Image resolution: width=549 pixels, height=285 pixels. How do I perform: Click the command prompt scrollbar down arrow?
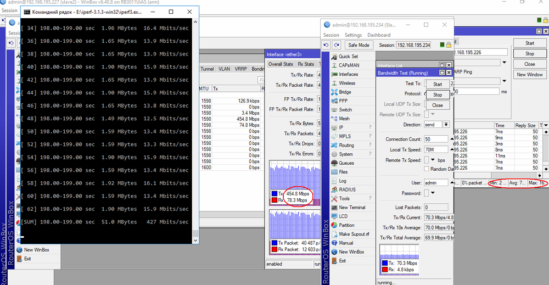[x=195, y=241]
